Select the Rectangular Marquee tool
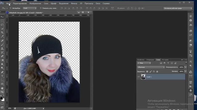Screen dimensions: 197x110 [x=2, y=21]
